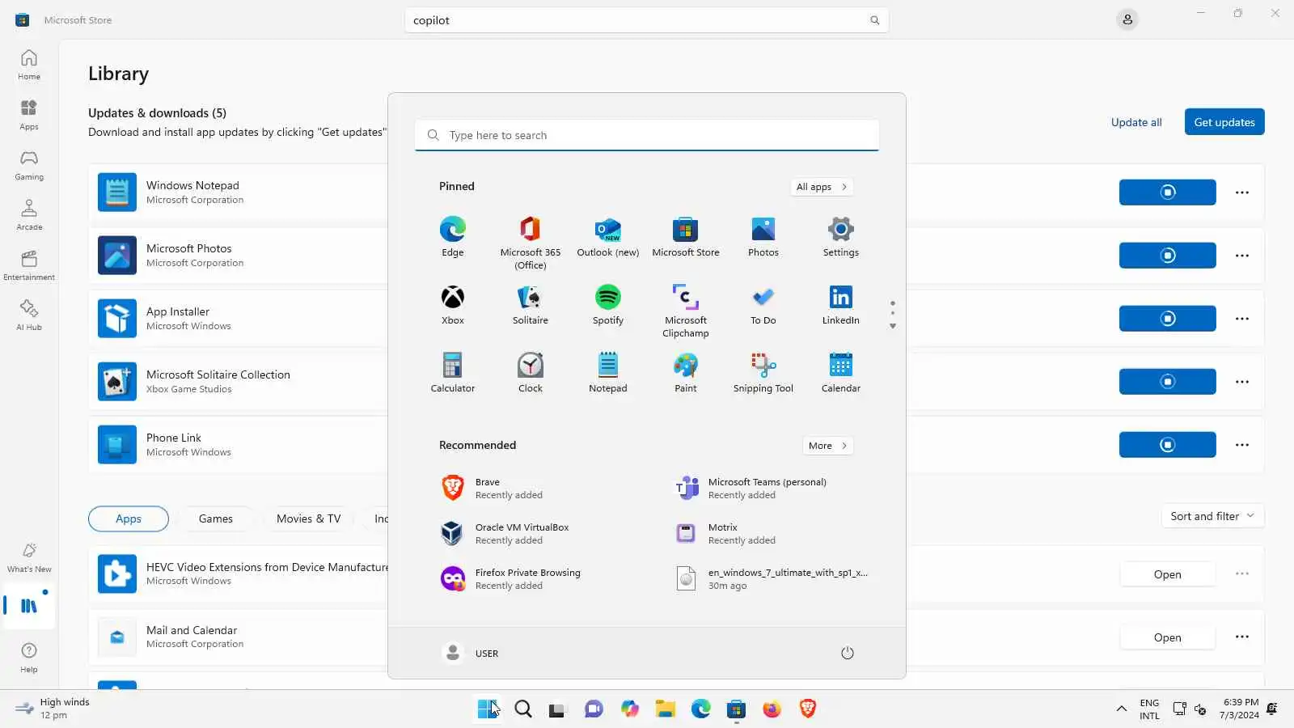Open more options for Microsoft Solitaire Collection
Image resolution: width=1294 pixels, height=728 pixels.
click(1242, 382)
